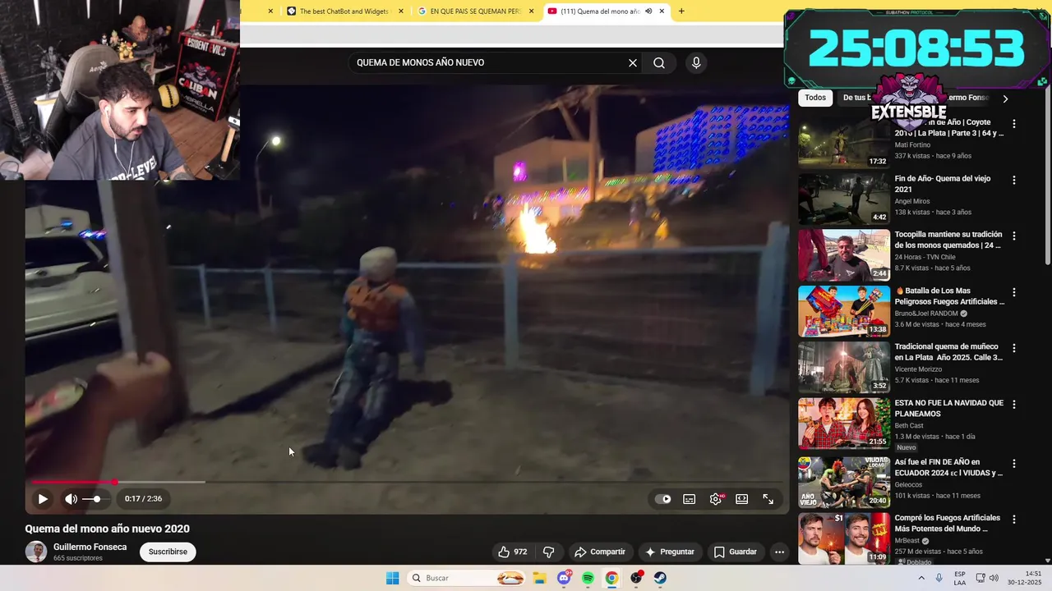Open system tray volume control

coord(994,578)
